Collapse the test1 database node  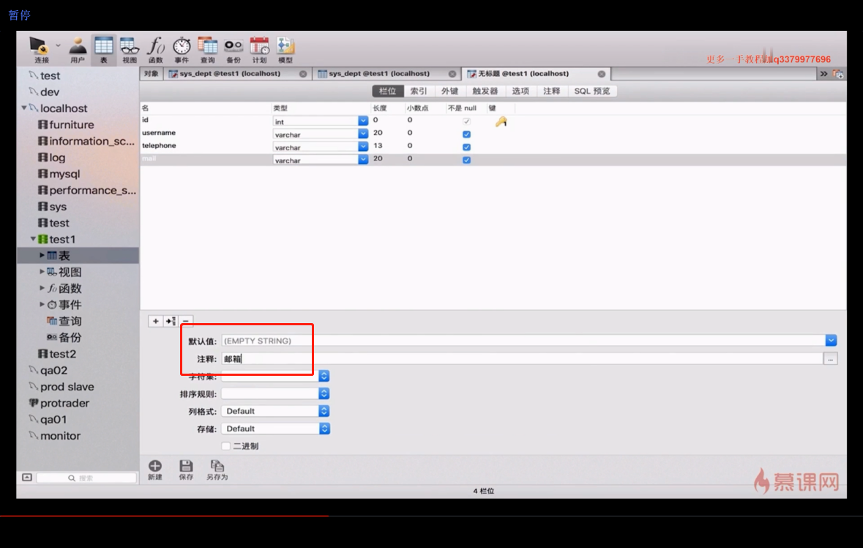tap(33, 239)
